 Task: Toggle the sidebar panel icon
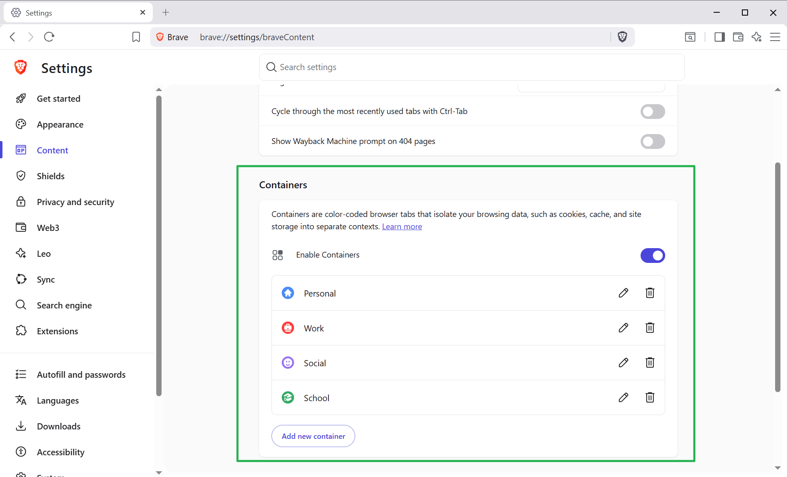click(719, 37)
